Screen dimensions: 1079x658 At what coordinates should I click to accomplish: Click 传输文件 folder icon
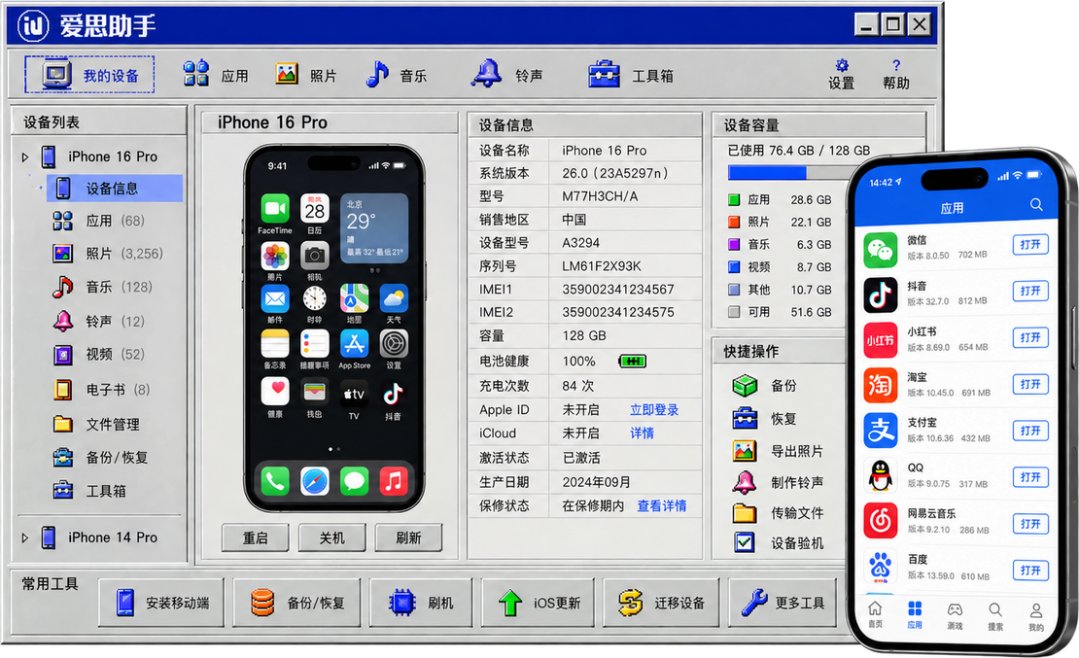[x=745, y=513]
